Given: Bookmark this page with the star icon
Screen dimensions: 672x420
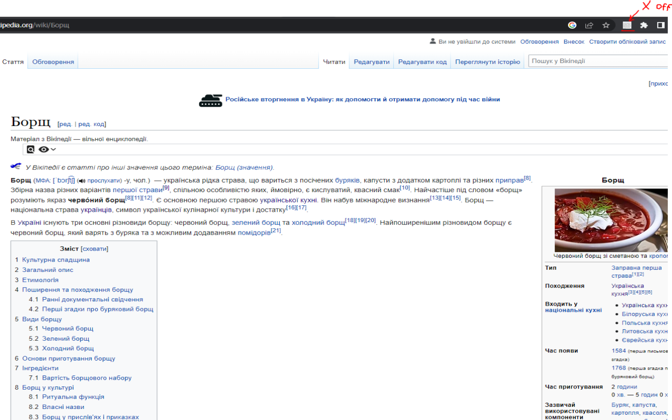Looking at the screenshot, I should click(606, 25).
